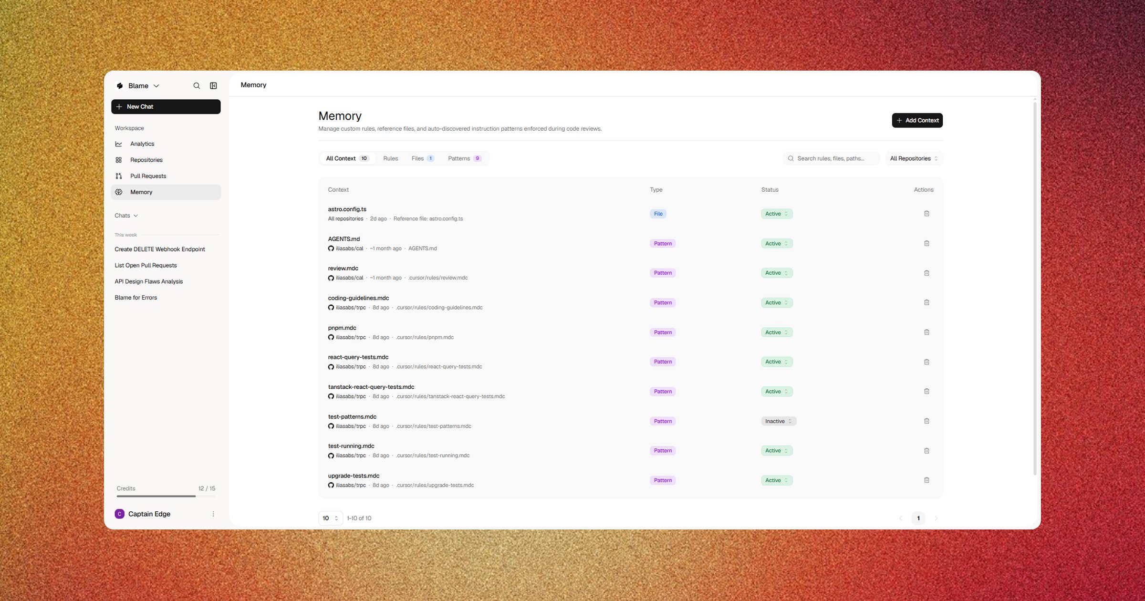Open the Captain Edge user options menu
1145x601 pixels.
point(213,514)
